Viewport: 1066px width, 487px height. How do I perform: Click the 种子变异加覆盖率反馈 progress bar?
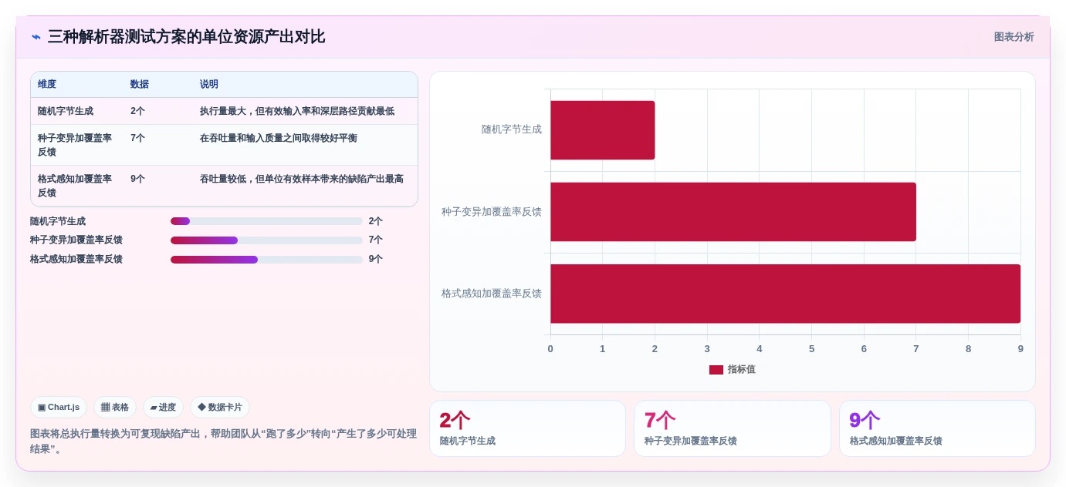tap(266, 240)
